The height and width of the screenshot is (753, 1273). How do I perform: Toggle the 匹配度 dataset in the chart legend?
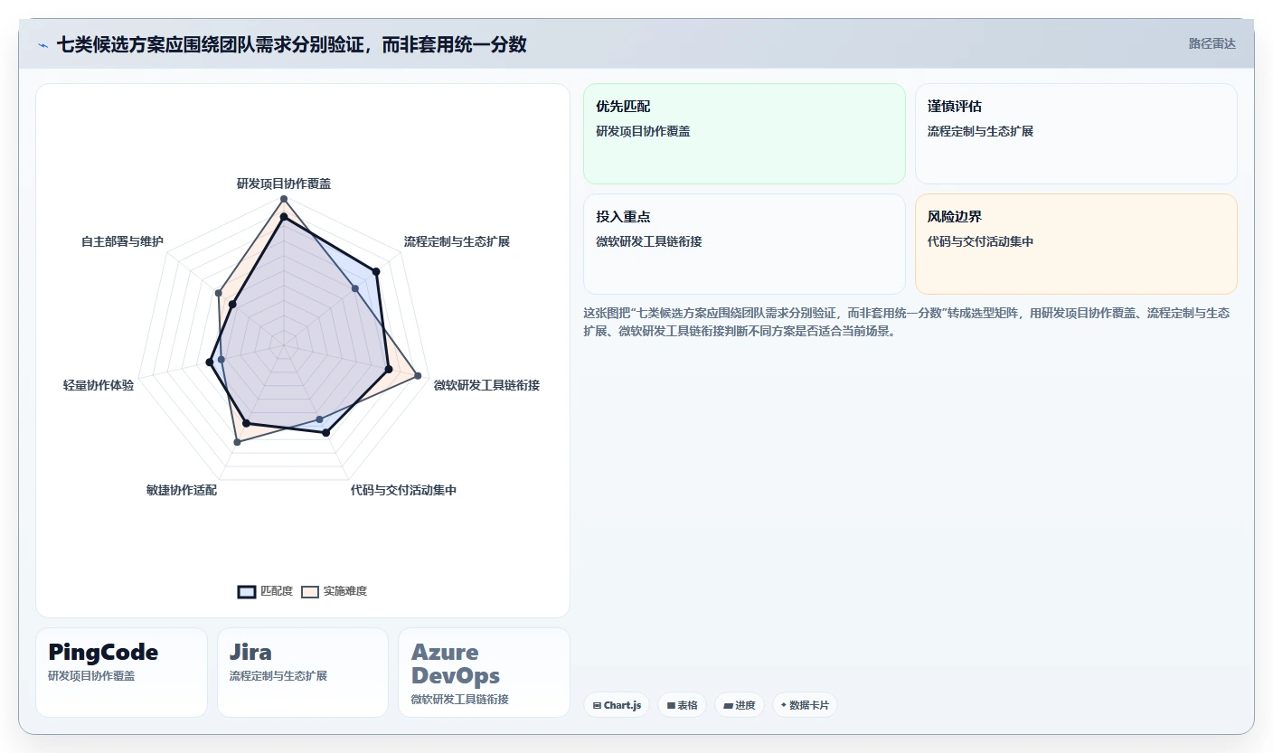pos(265,591)
